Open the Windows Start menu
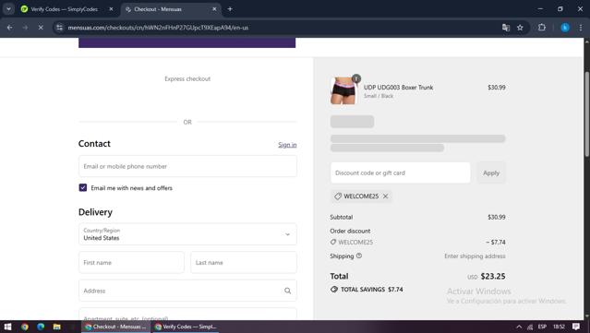This screenshot has width=590, height=333. point(8,327)
